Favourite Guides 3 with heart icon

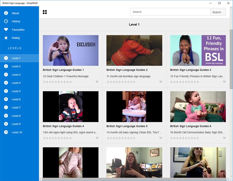pos(224,82)
